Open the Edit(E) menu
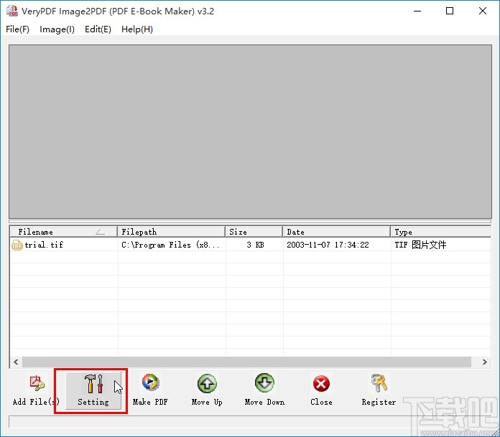500x437 pixels. coord(98,29)
